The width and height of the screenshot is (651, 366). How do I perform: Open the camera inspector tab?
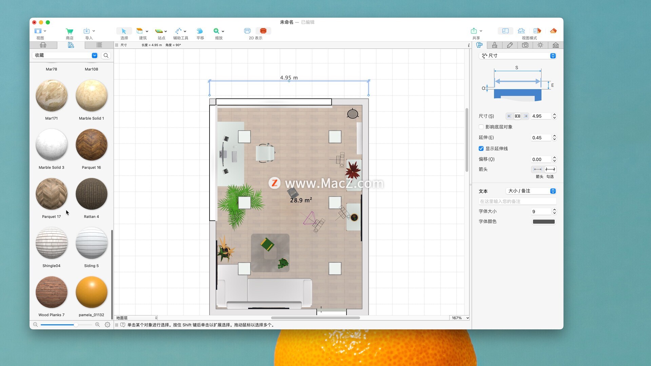click(x=525, y=45)
